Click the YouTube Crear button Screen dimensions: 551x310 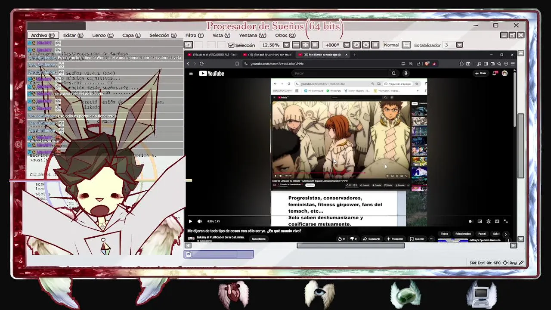tap(480, 73)
